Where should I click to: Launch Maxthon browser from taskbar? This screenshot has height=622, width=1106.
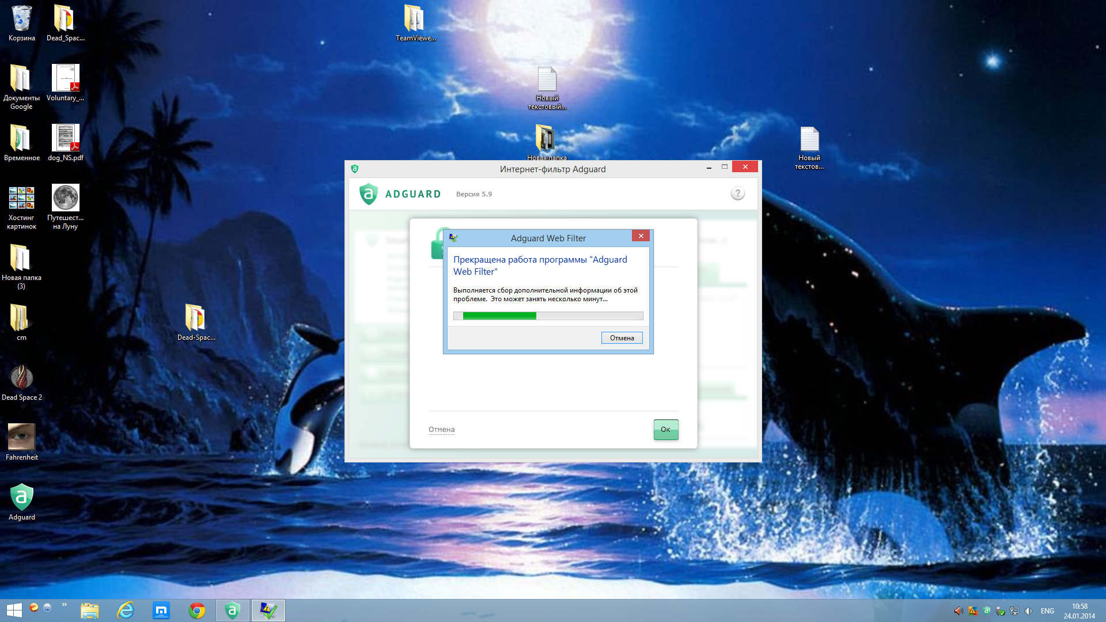[x=161, y=610]
